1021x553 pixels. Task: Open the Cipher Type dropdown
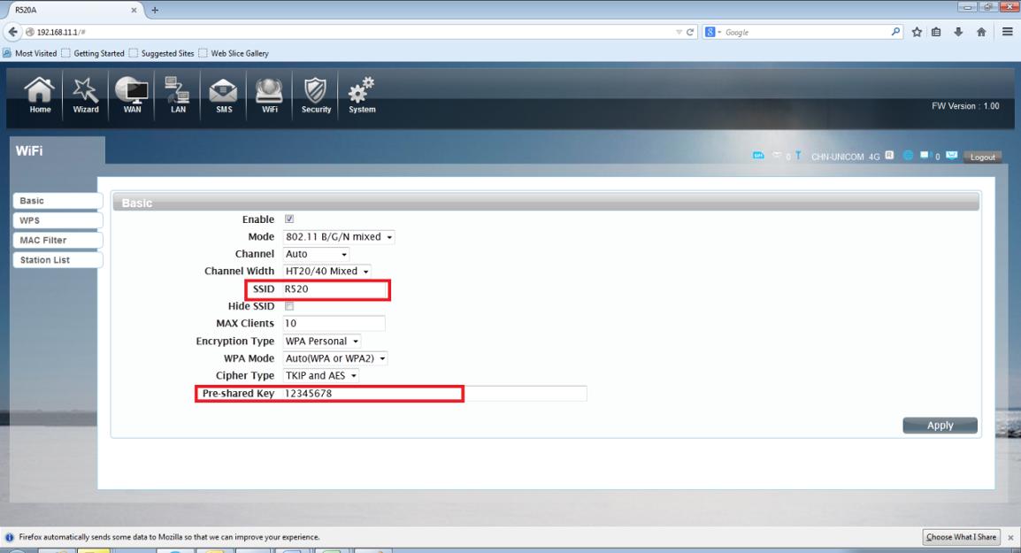[x=320, y=376]
